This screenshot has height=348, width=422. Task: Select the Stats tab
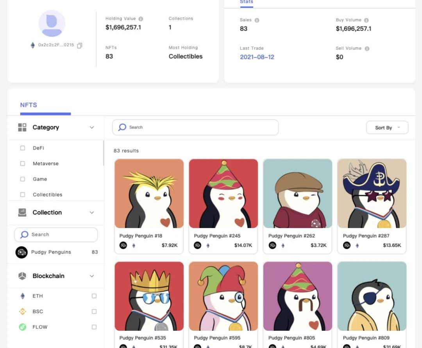coord(246,2)
